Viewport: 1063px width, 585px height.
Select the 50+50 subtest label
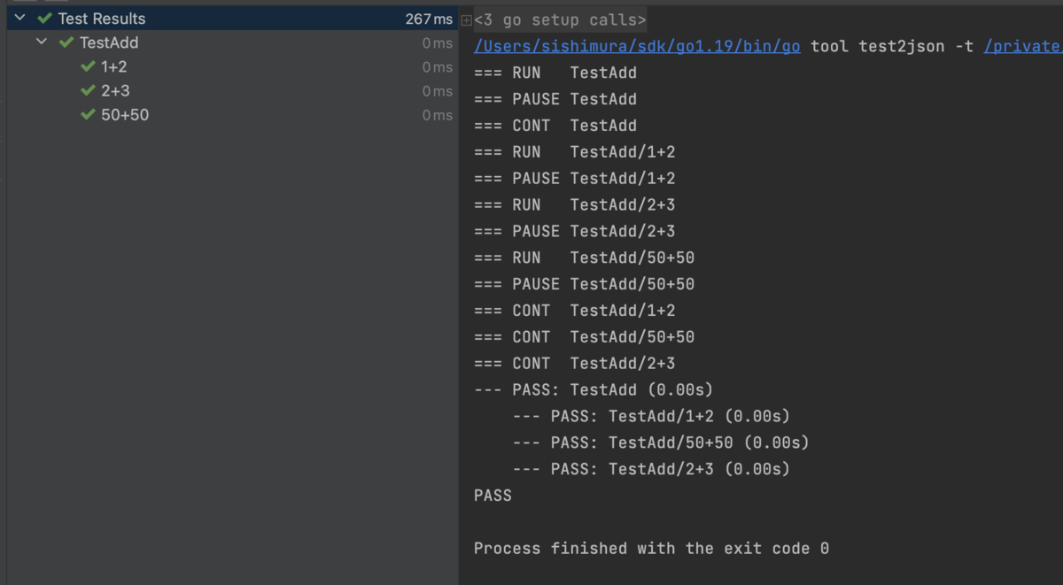click(125, 115)
